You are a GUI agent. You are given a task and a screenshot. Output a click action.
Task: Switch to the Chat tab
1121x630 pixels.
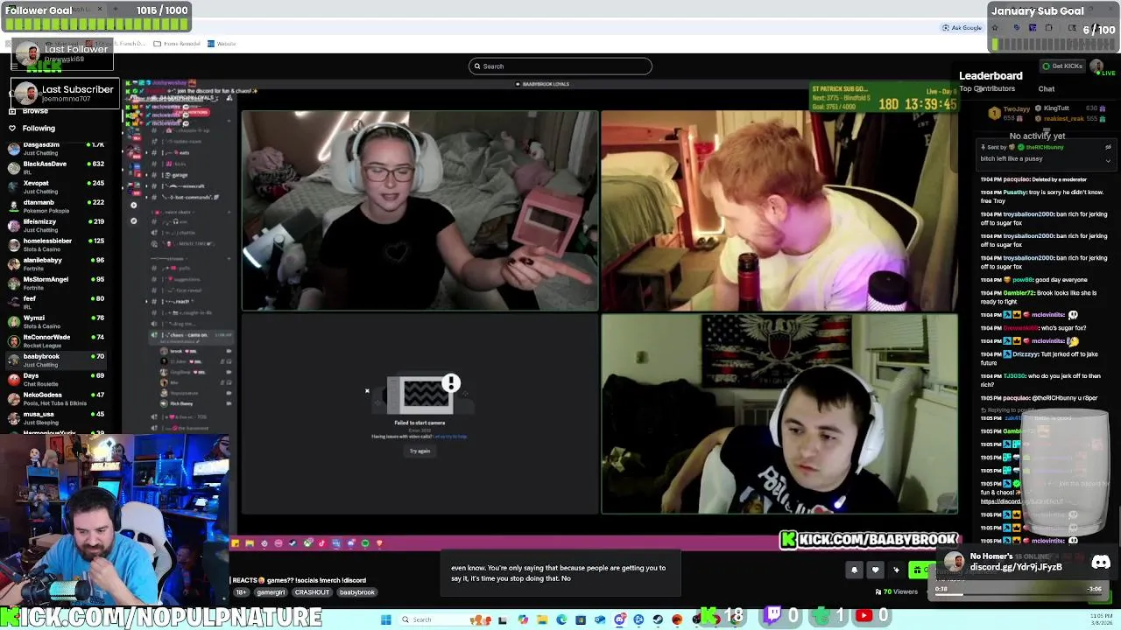[1047, 89]
